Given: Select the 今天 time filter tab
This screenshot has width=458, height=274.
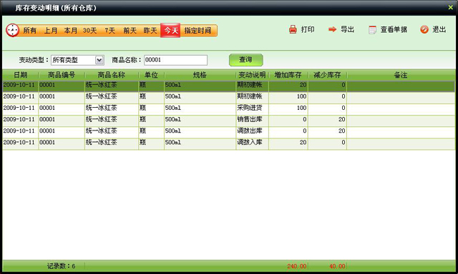Looking at the screenshot, I should 170,30.
